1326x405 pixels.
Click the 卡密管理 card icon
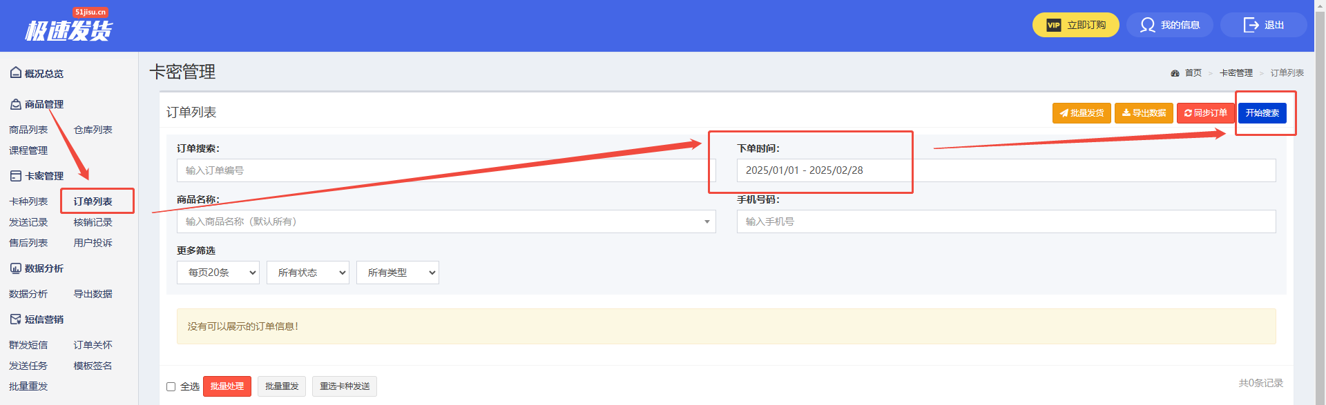tap(15, 176)
